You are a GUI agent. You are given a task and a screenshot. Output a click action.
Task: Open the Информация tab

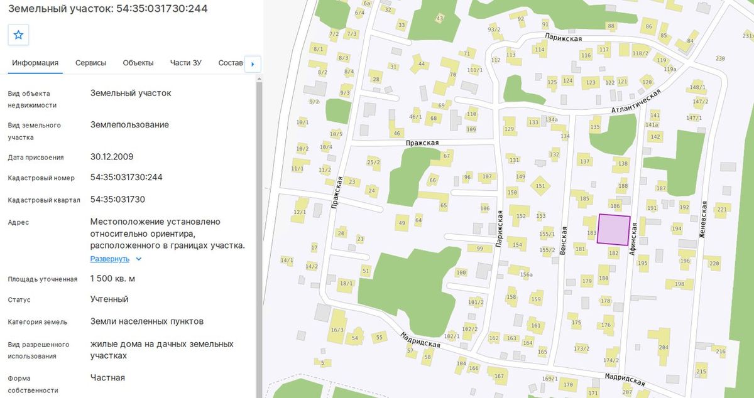click(35, 63)
